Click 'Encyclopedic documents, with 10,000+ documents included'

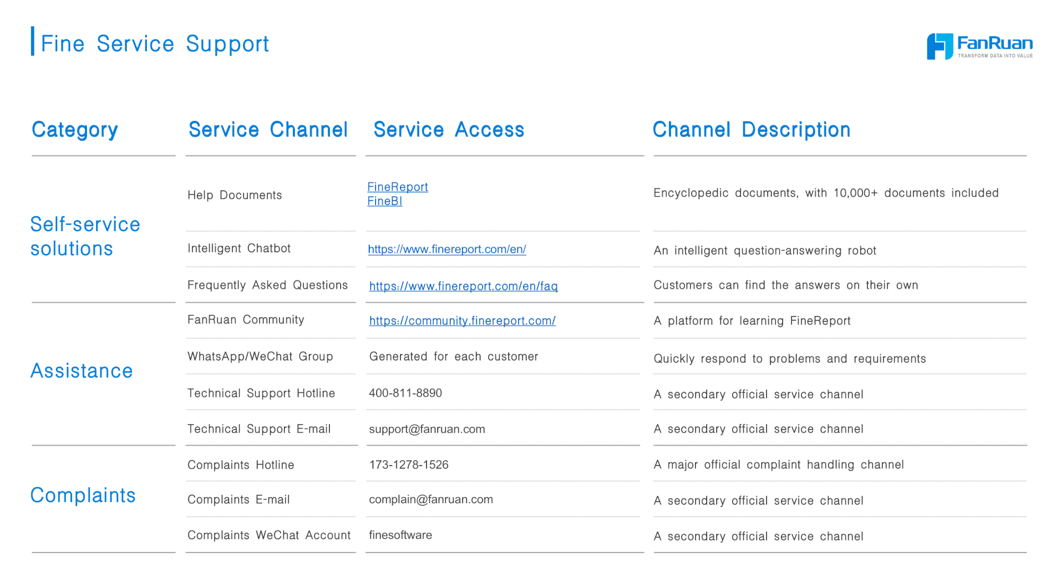coord(826,193)
